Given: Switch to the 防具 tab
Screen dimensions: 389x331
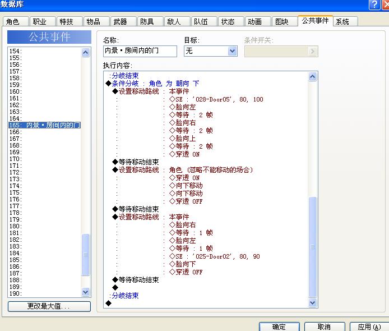Looking at the screenshot, I should tap(150, 22).
